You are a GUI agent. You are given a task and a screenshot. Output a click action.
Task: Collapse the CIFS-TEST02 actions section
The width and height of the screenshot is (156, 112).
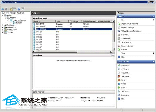pos(153,62)
